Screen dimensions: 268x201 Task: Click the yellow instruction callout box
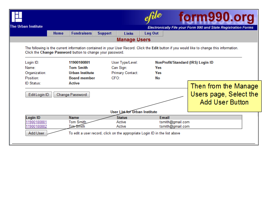click(x=224, y=96)
